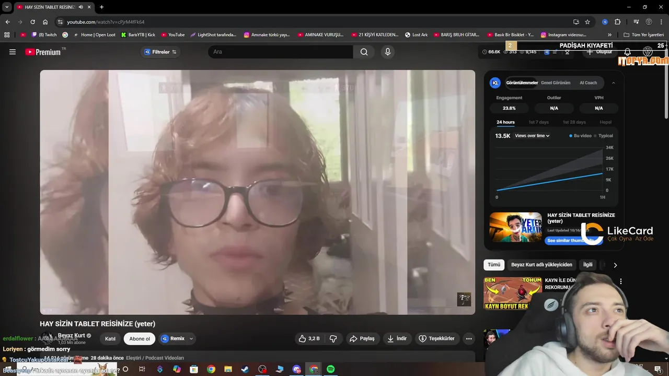Click the Paylaş share button
This screenshot has width=669, height=376.
coord(362,338)
